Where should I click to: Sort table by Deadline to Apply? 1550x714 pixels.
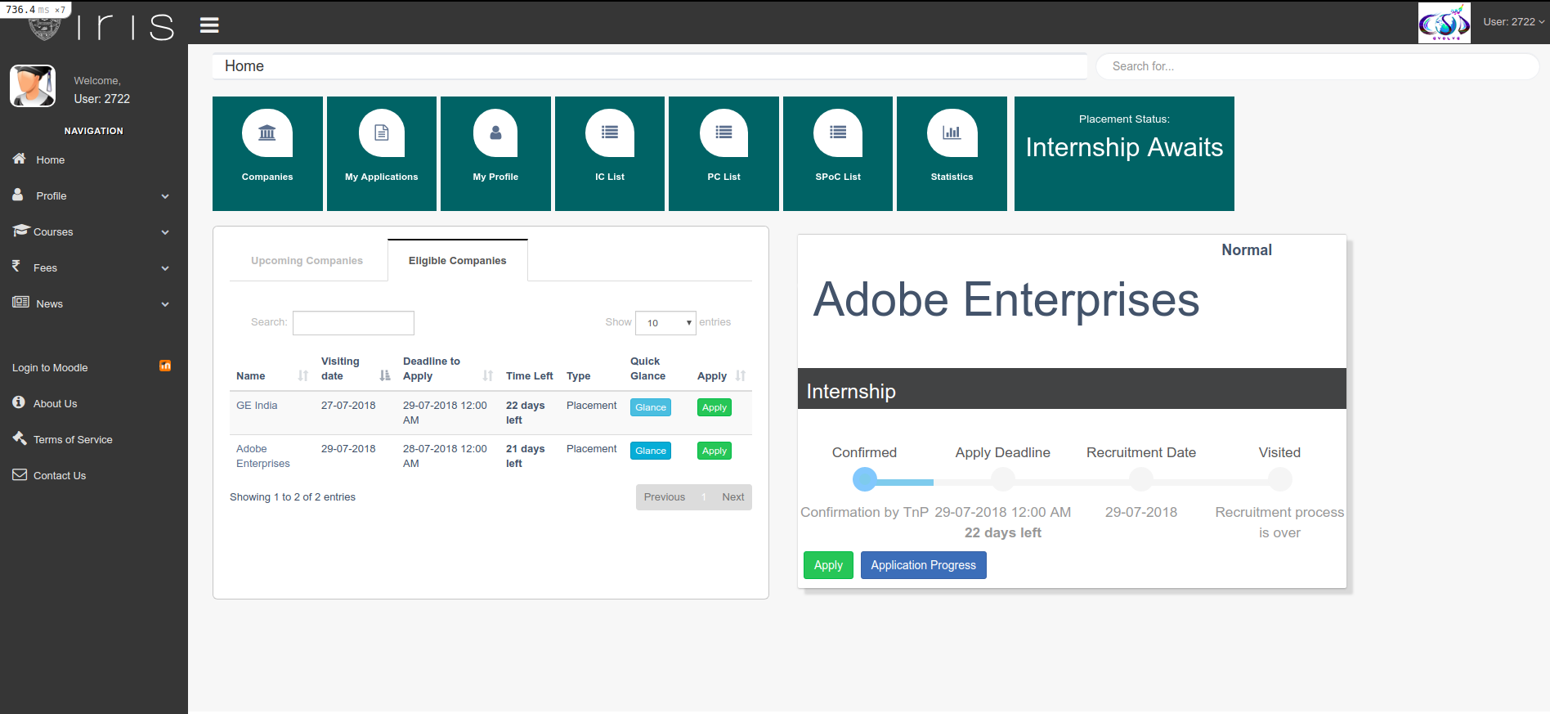(x=488, y=376)
